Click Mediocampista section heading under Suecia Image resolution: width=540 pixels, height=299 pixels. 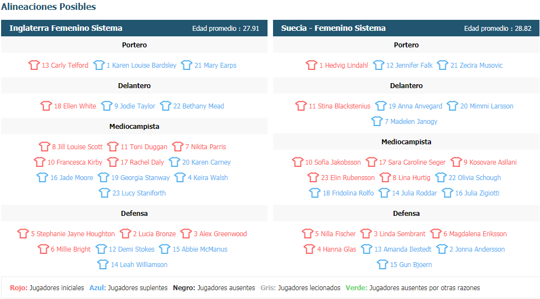(x=406, y=142)
